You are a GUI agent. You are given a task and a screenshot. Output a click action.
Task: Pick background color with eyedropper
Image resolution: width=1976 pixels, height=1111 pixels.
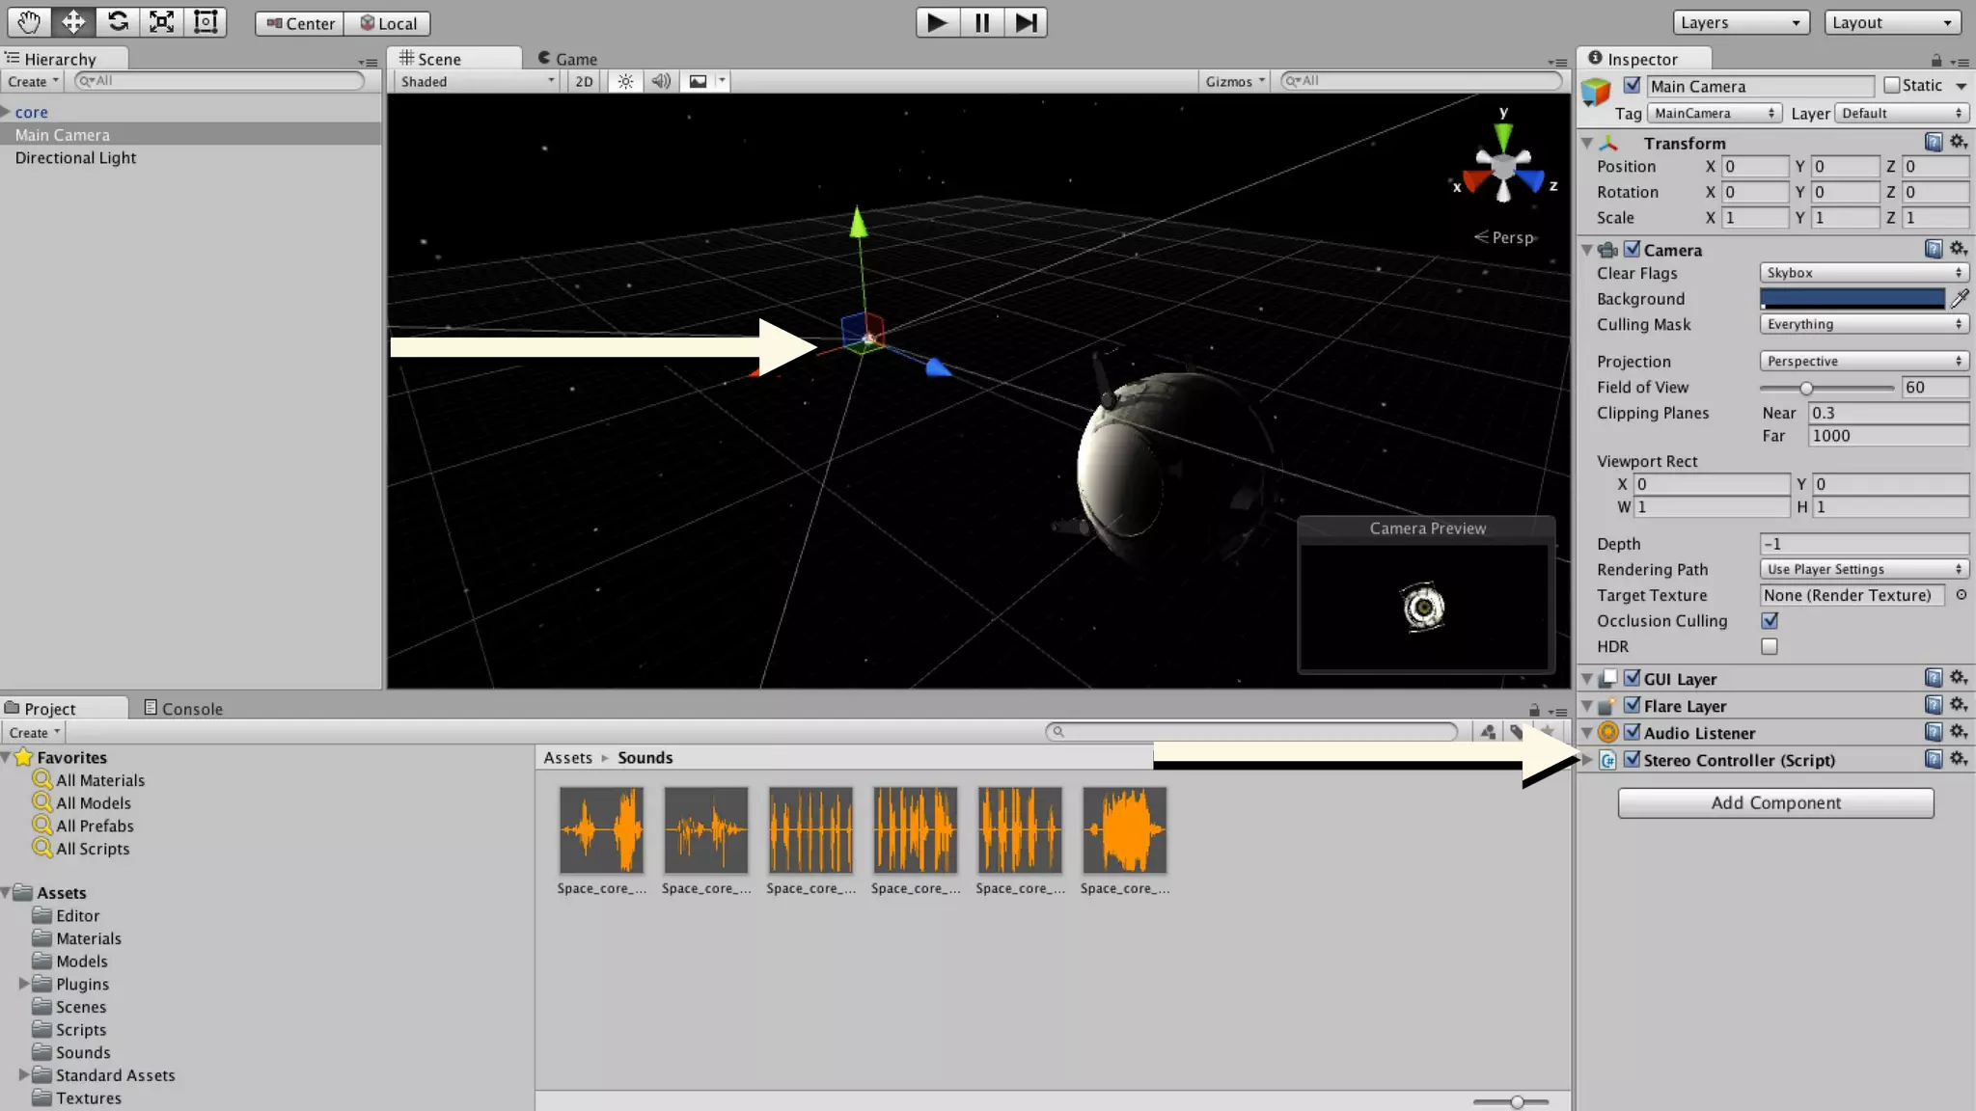pyautogui.click(x=1960, y=298)
